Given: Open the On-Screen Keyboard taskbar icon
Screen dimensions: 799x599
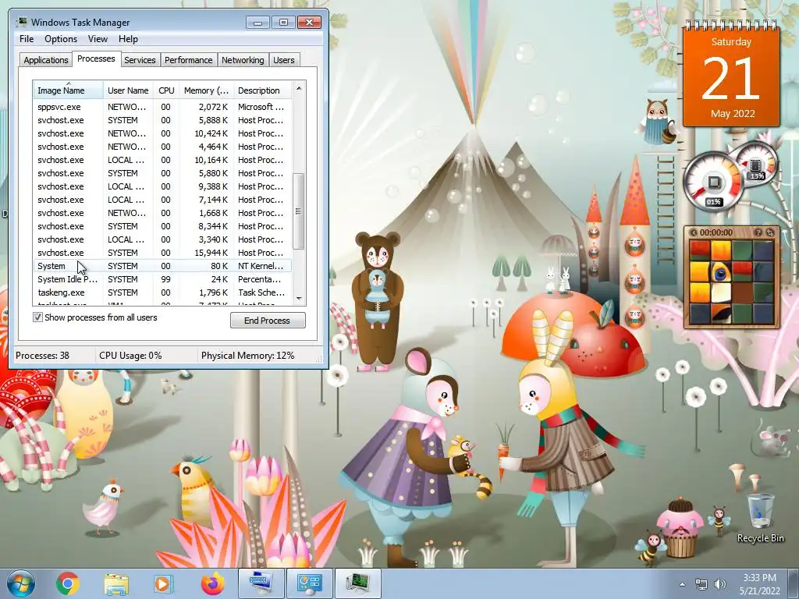Looking at the screenshot, I should point(261,583).
